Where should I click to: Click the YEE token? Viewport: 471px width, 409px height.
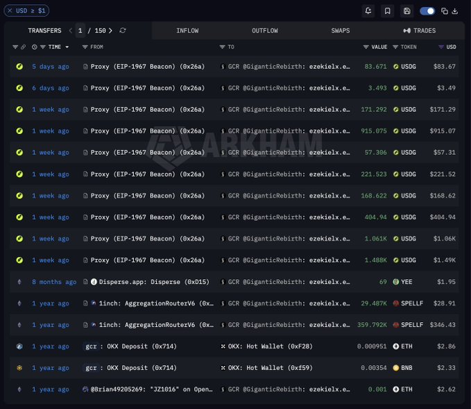[406, 282]
